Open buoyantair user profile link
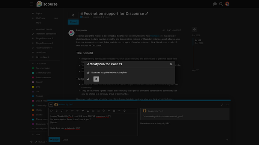Screen dimensions: 259x145 (81, 30)
